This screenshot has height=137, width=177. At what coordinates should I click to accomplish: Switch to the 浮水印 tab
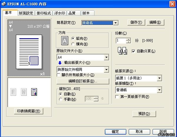(59, 13)
